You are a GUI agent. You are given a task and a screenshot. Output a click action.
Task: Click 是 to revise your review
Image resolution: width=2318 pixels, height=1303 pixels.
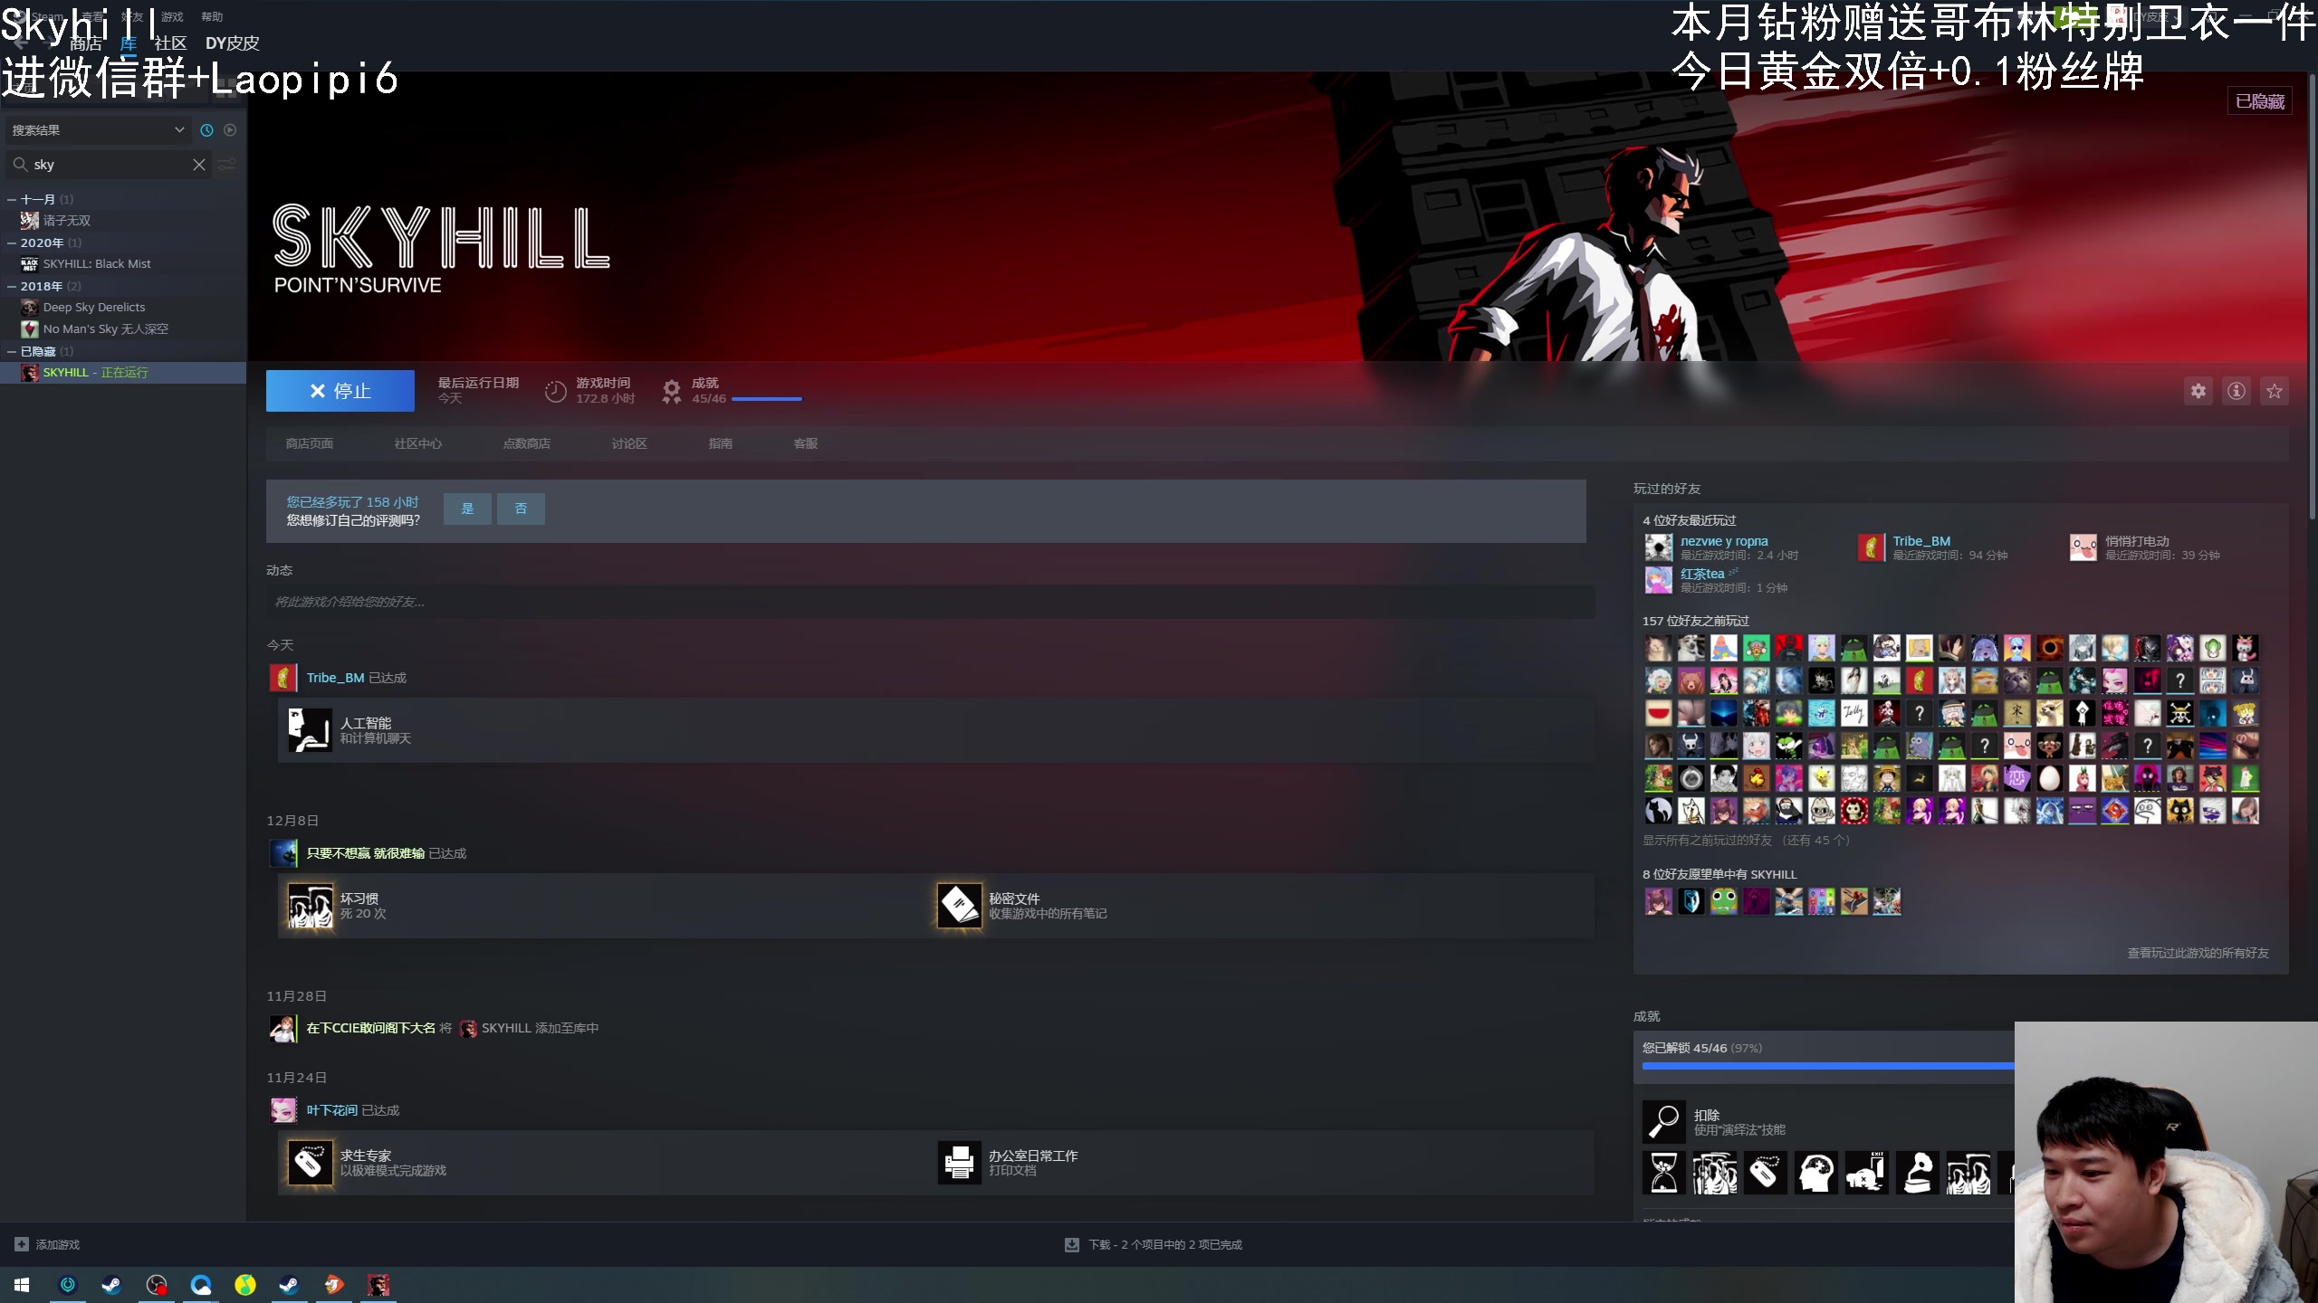[x=467, y=509]
